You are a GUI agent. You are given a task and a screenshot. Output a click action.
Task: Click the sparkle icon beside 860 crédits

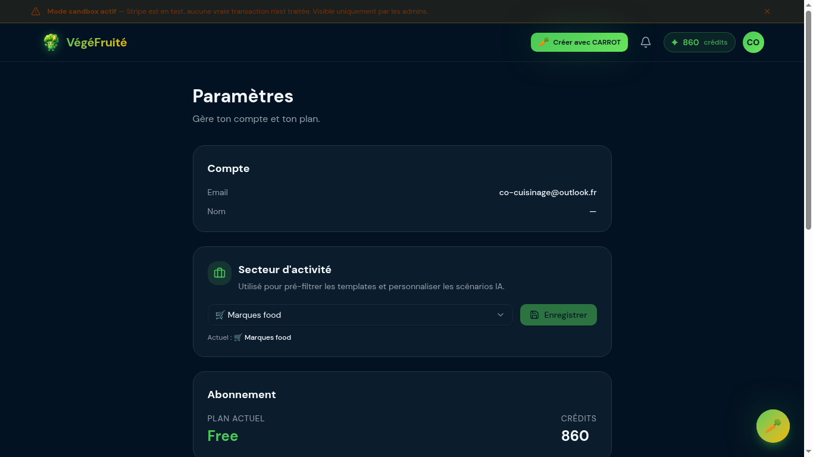pos(674,42)
